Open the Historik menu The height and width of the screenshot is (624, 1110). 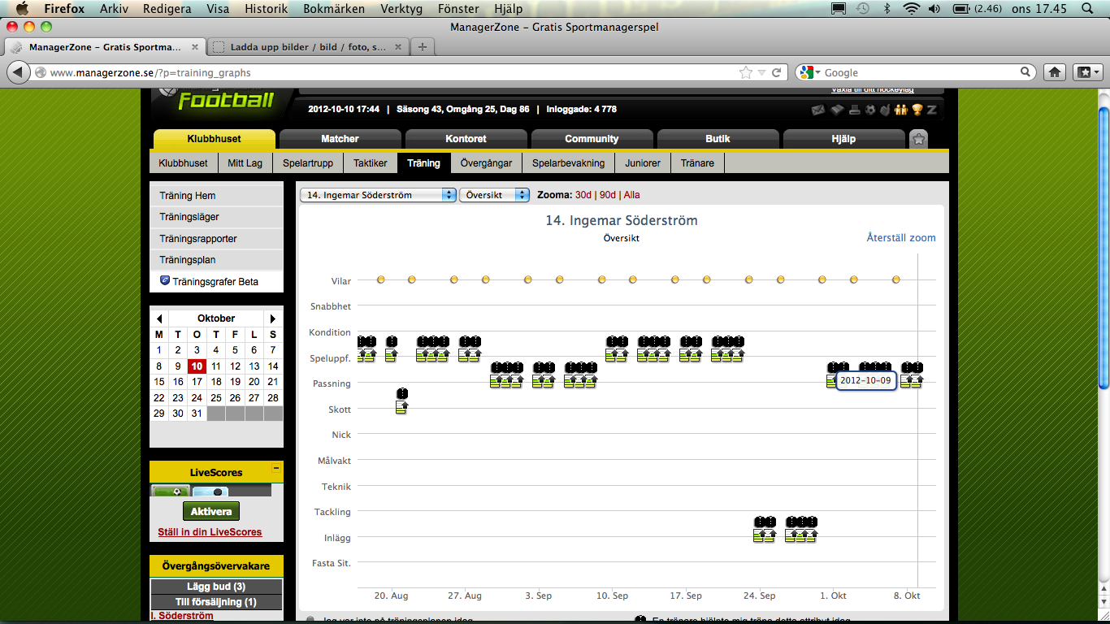pos(266,9)
